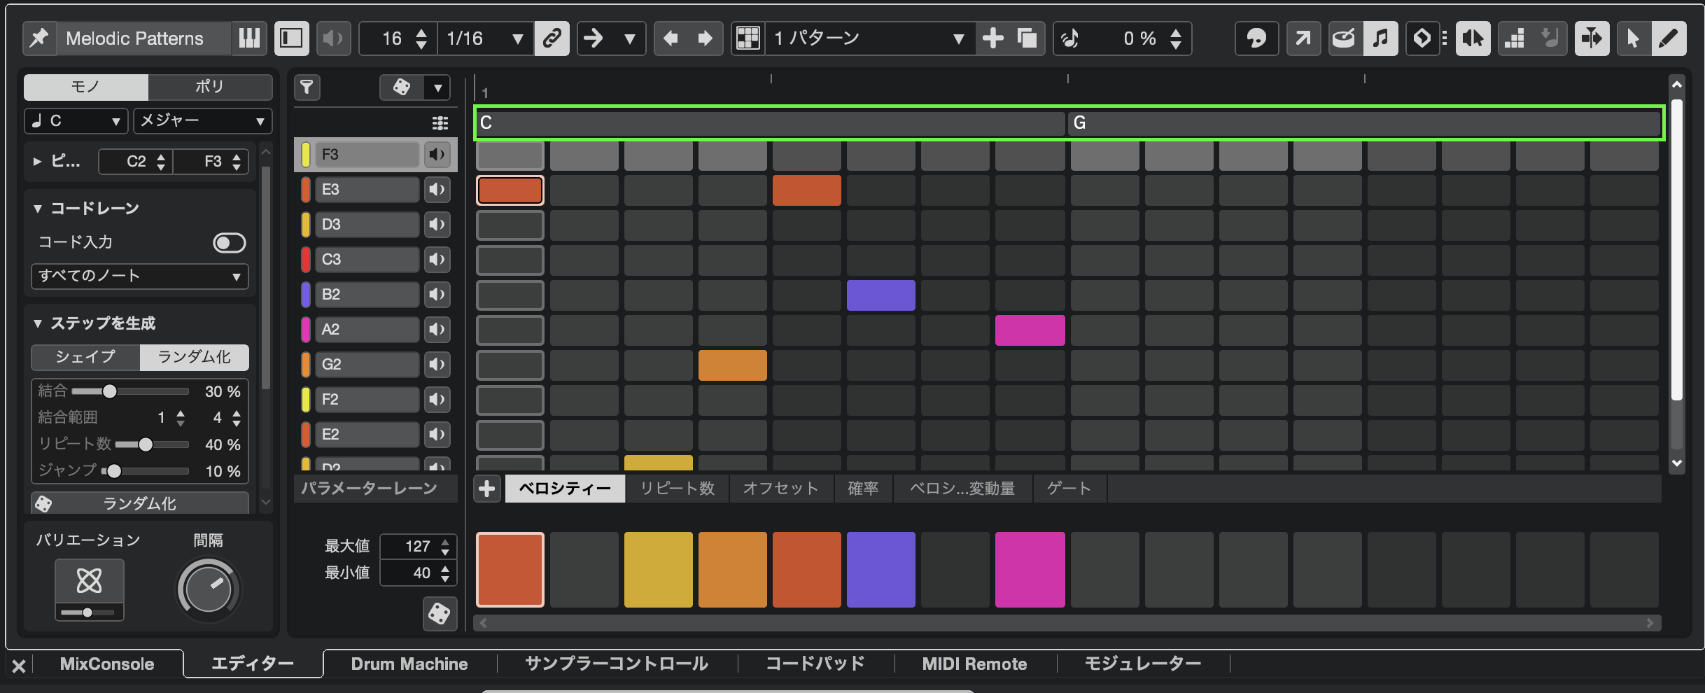The height and width of the screenshot is (693, 1705).
Task: Open the Drum Machine tab
Action: (x=409, y=664)
